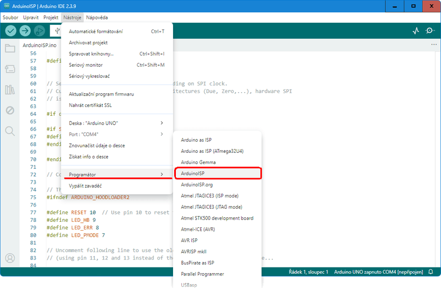This screenshot has height=288, width=441.
Task: Select Automatické formátování
Action: (117, 31)
